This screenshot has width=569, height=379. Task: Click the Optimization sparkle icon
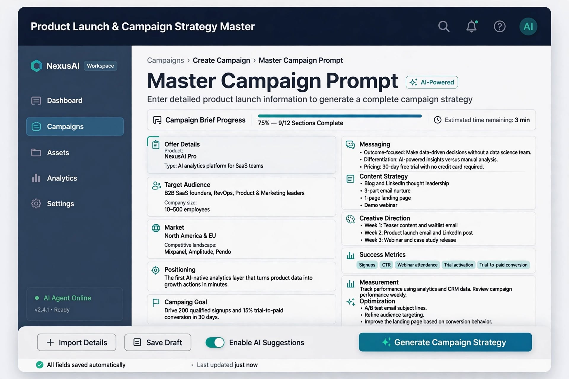351,302
